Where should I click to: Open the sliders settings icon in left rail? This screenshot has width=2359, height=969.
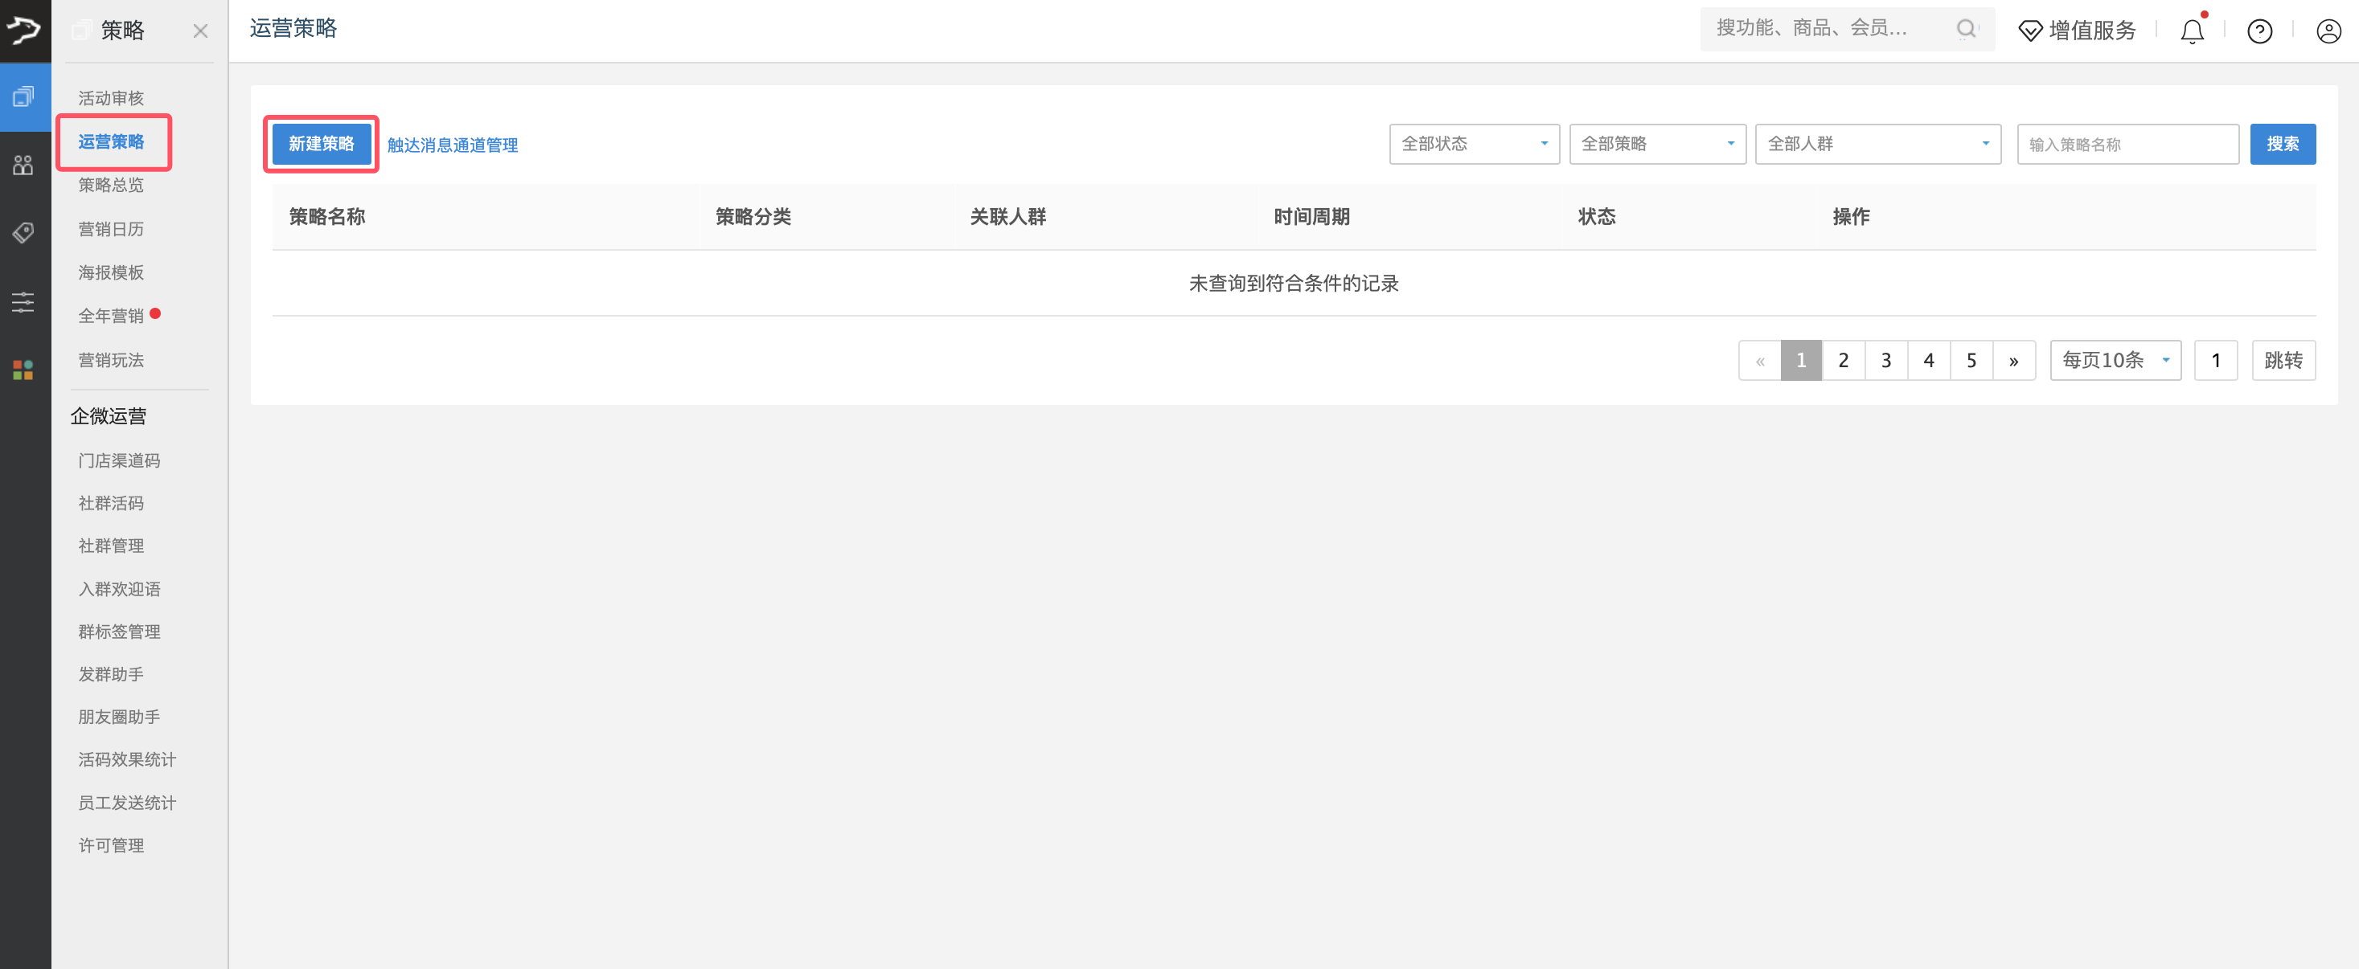tap(24, 302)
